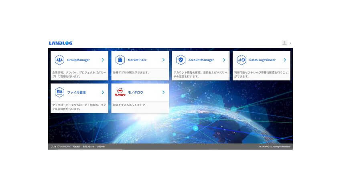Open the ファイル管理 title link

(76, 92)
